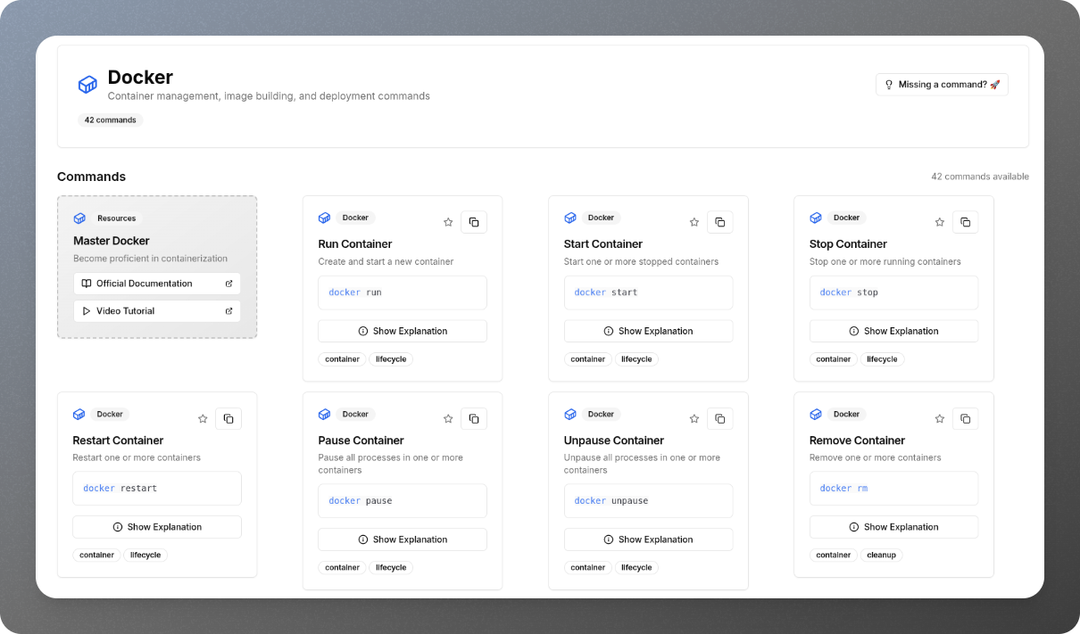Open the Missing a command button
This screenshot has width=1080, height=634.
942,85
